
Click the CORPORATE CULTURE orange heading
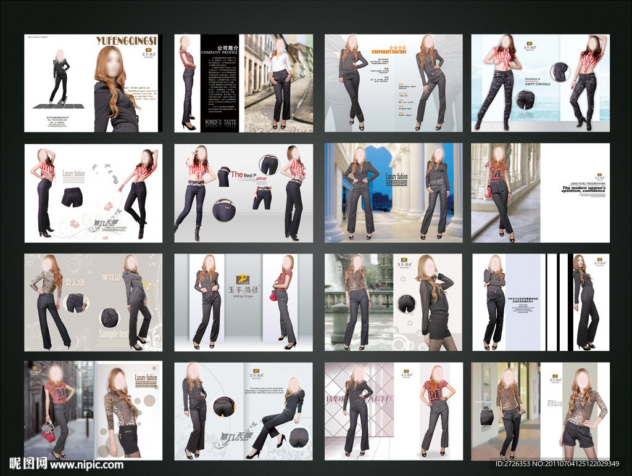coord(389,52)
